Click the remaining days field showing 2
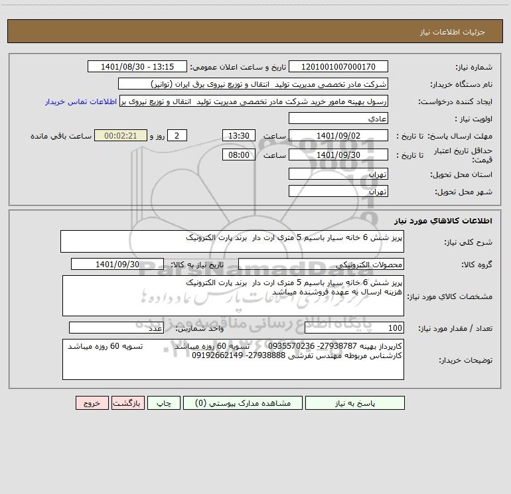The image size is (511, 494). tap(177, 135)
